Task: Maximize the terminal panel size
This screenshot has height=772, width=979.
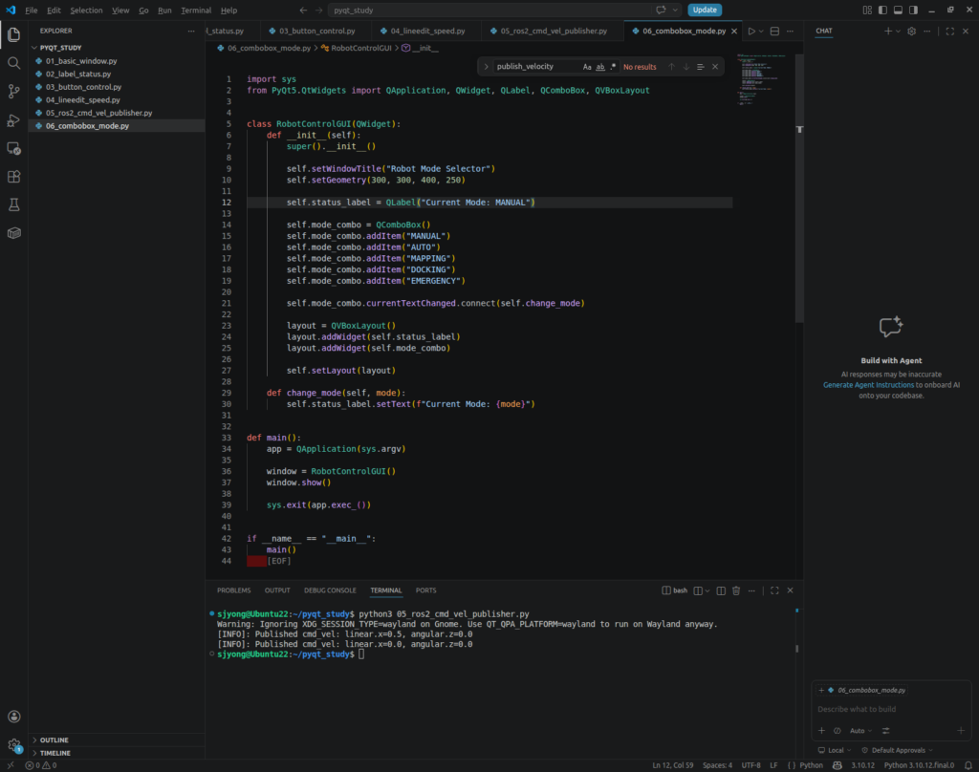Action: (774, 590)
